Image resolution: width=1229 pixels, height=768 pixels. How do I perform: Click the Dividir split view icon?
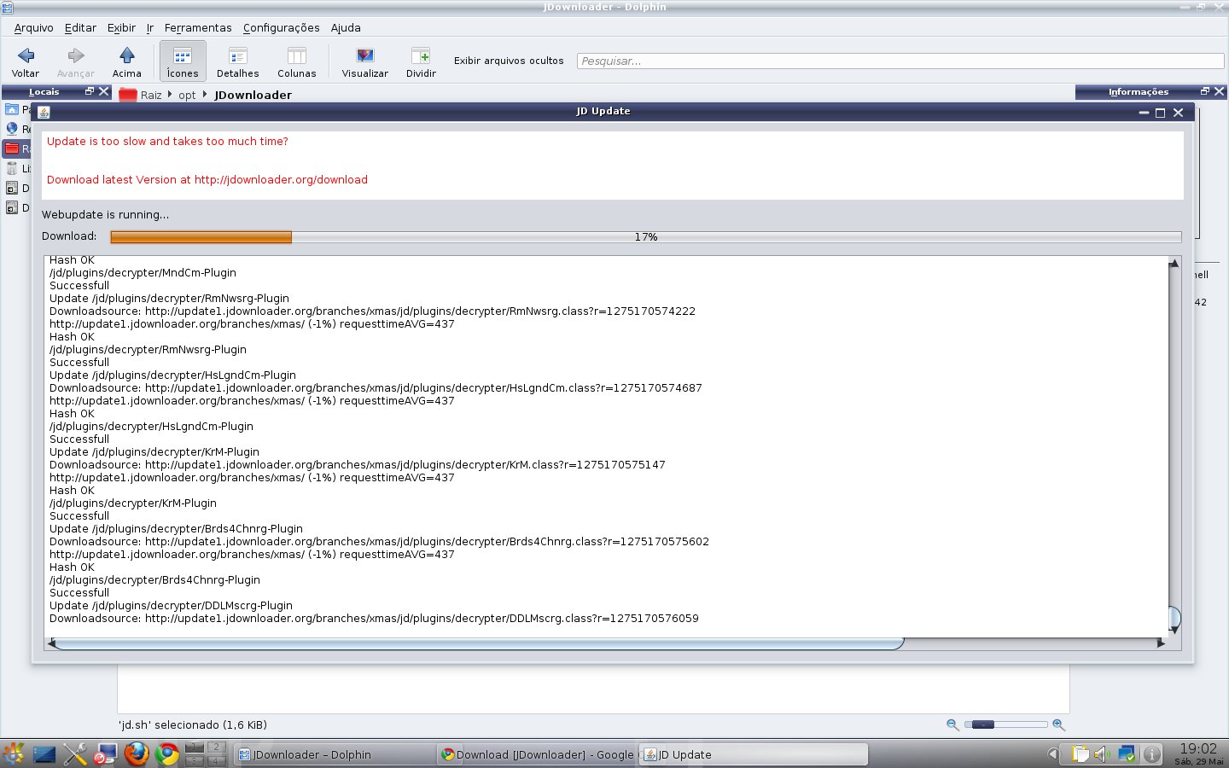pos(421,56)
